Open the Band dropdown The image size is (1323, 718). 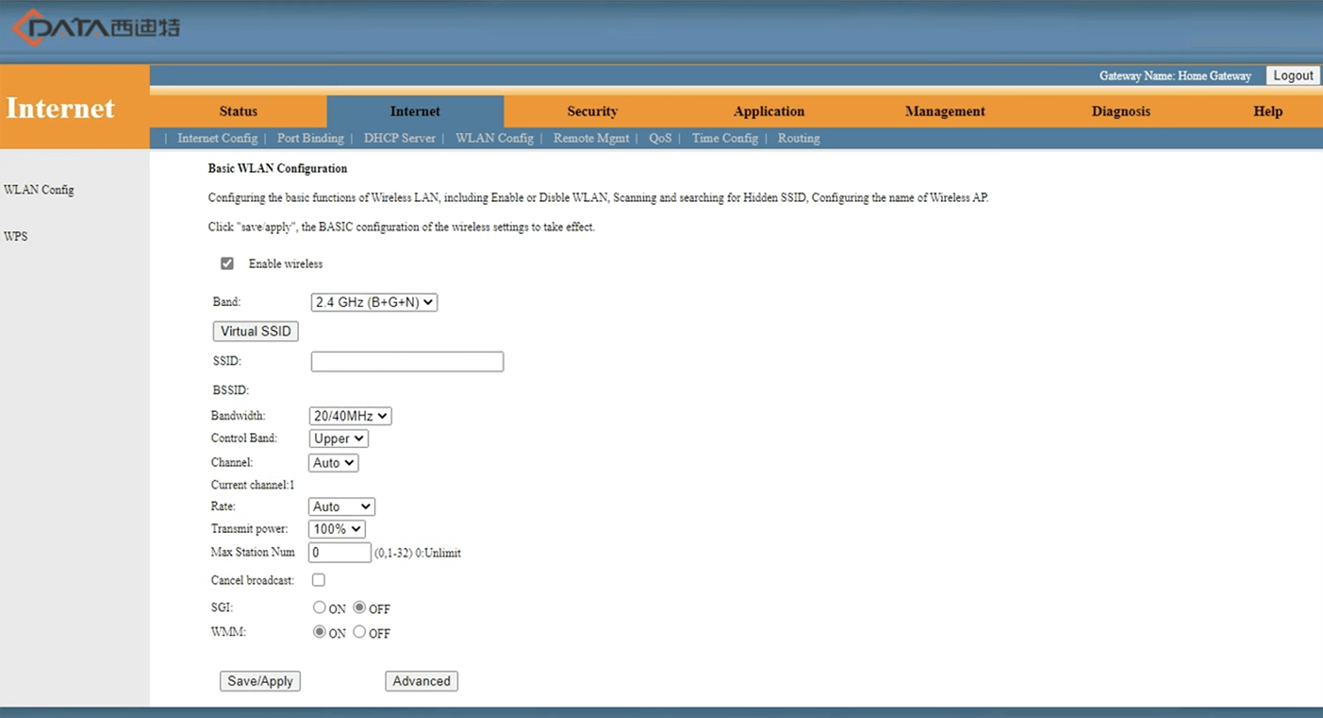point(374,303)
